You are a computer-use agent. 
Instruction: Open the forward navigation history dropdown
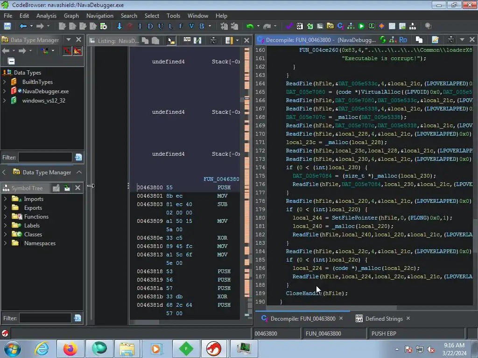tap(48, 26)
